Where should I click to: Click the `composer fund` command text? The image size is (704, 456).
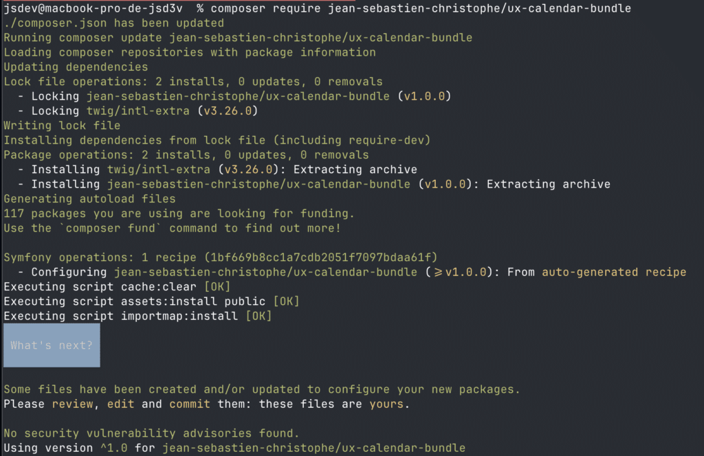tap(111, 228)
